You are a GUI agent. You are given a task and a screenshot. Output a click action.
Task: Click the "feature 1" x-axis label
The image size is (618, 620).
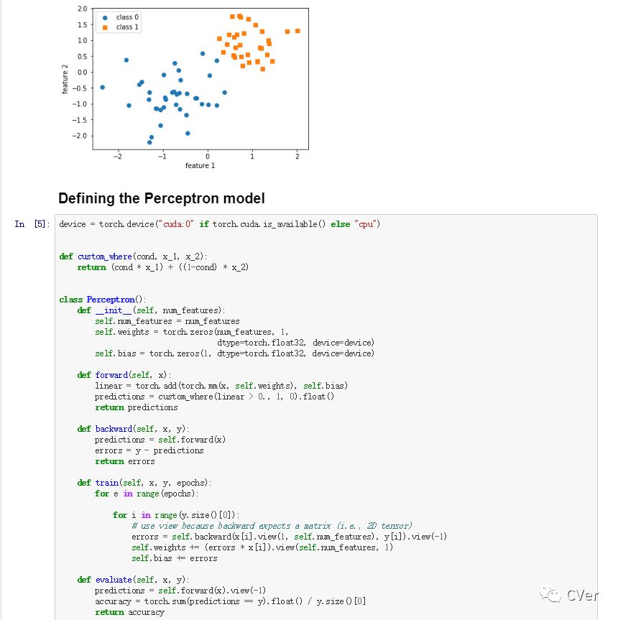(x=200, y=166)
